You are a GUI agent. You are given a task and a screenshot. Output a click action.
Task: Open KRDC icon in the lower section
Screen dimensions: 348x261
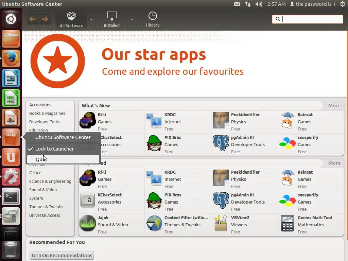154,178
